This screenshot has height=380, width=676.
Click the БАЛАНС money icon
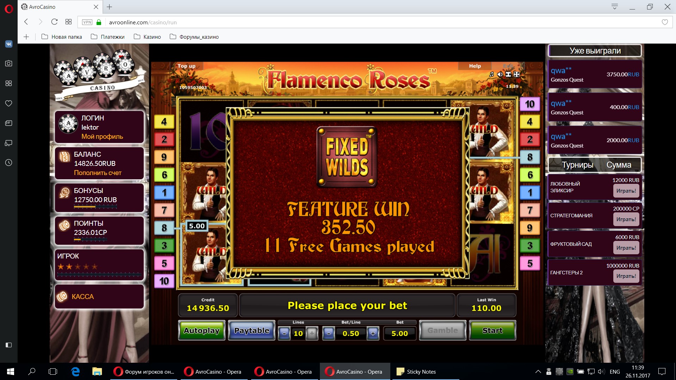(64, 156)
